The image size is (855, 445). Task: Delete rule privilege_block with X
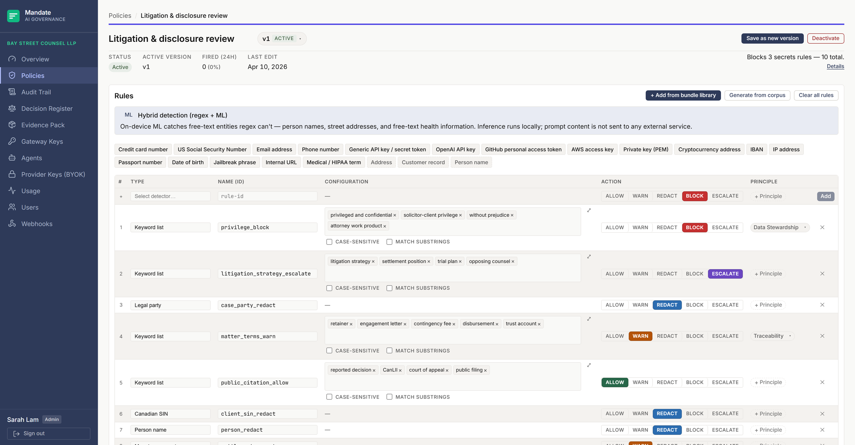822,227
